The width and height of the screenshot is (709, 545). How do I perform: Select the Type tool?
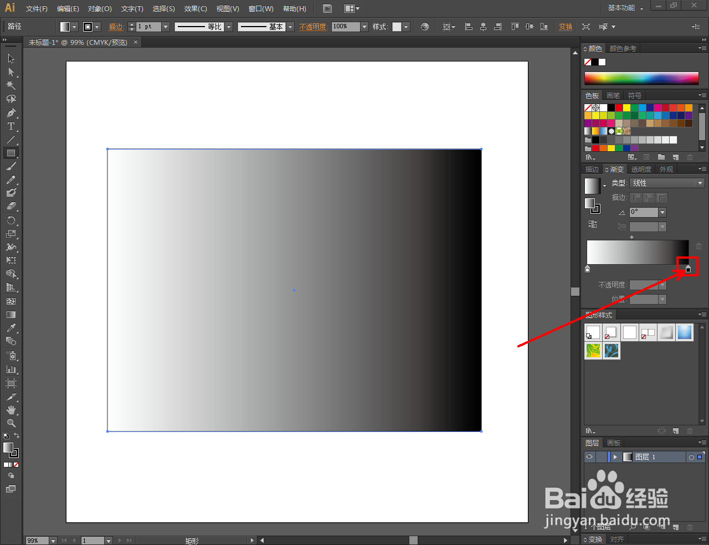click(x=11, y=126)
